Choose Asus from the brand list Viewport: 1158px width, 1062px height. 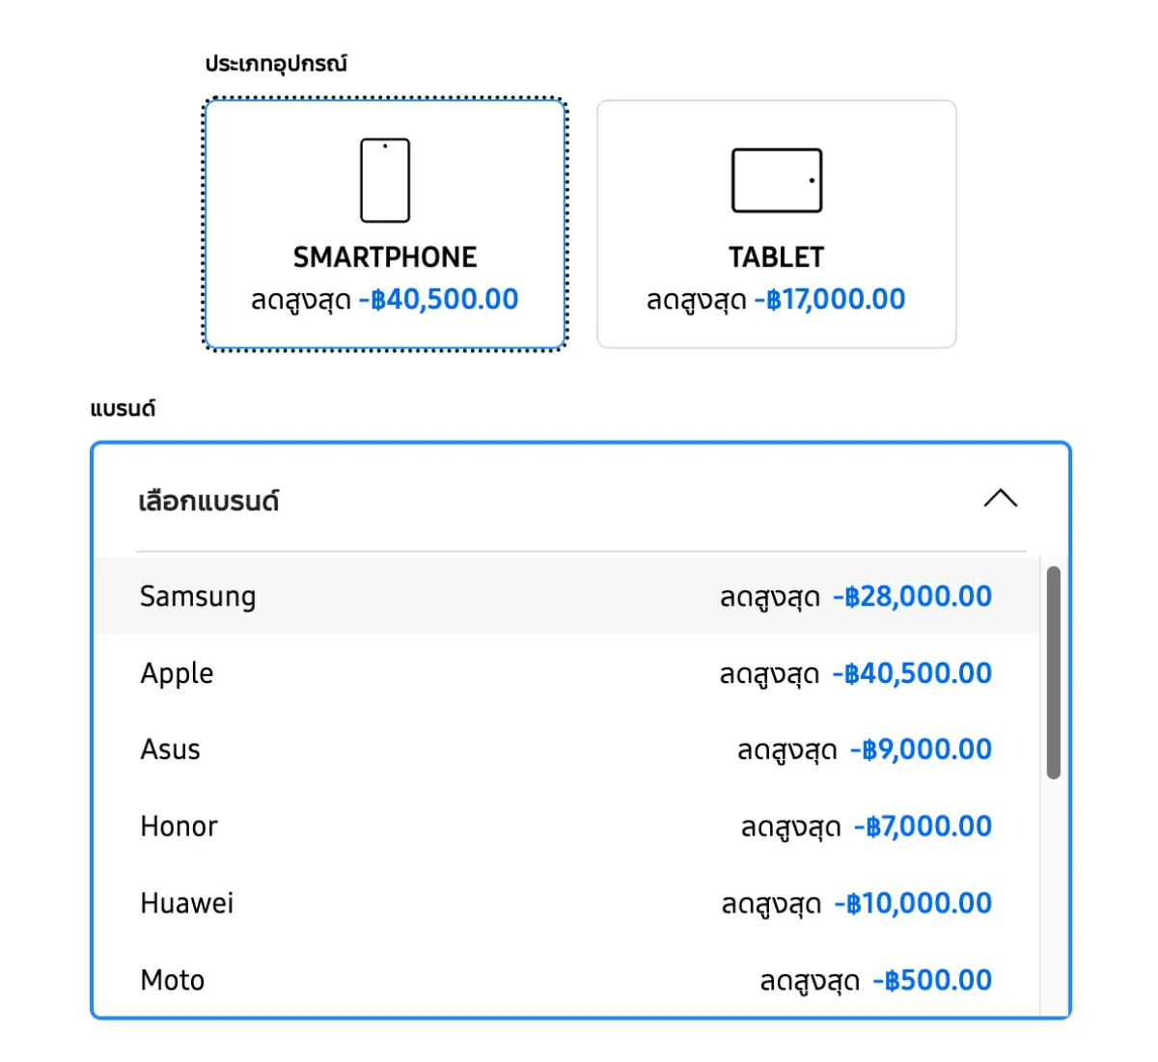coord(567,749)
